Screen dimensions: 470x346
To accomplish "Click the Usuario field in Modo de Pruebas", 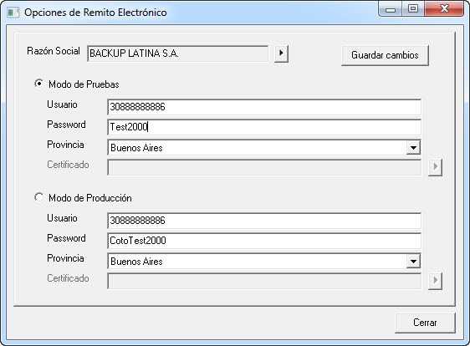I will click(x=264, y=107).
